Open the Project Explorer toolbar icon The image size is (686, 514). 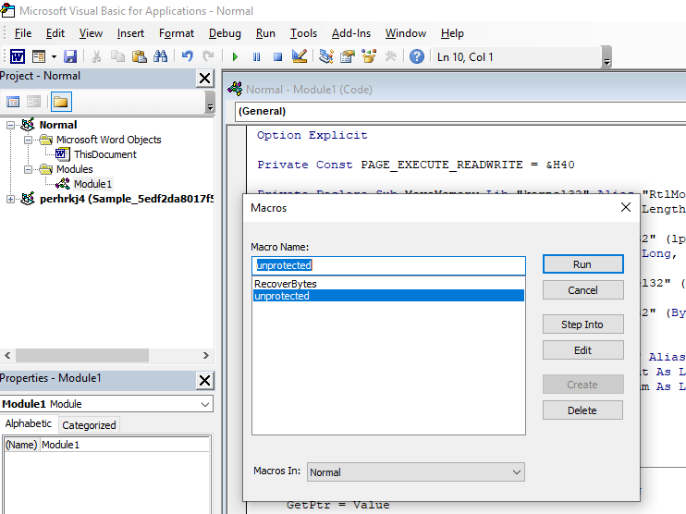tap(326, 56)
